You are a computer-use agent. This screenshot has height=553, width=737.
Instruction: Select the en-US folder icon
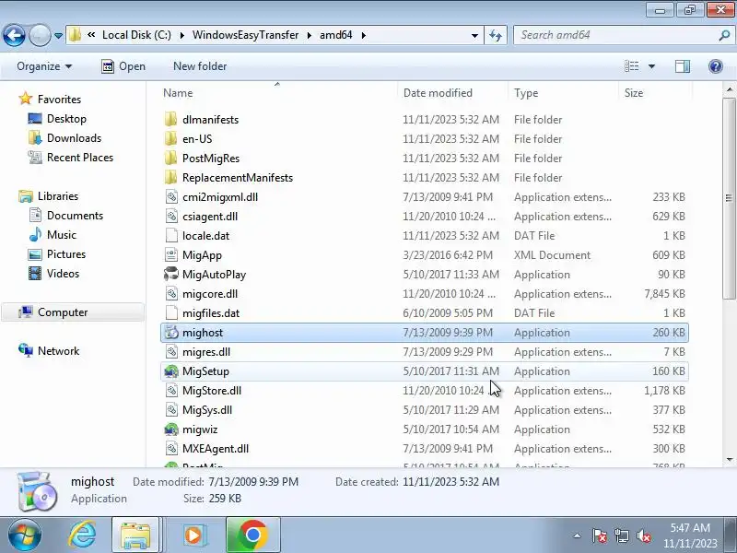point(171,139)
